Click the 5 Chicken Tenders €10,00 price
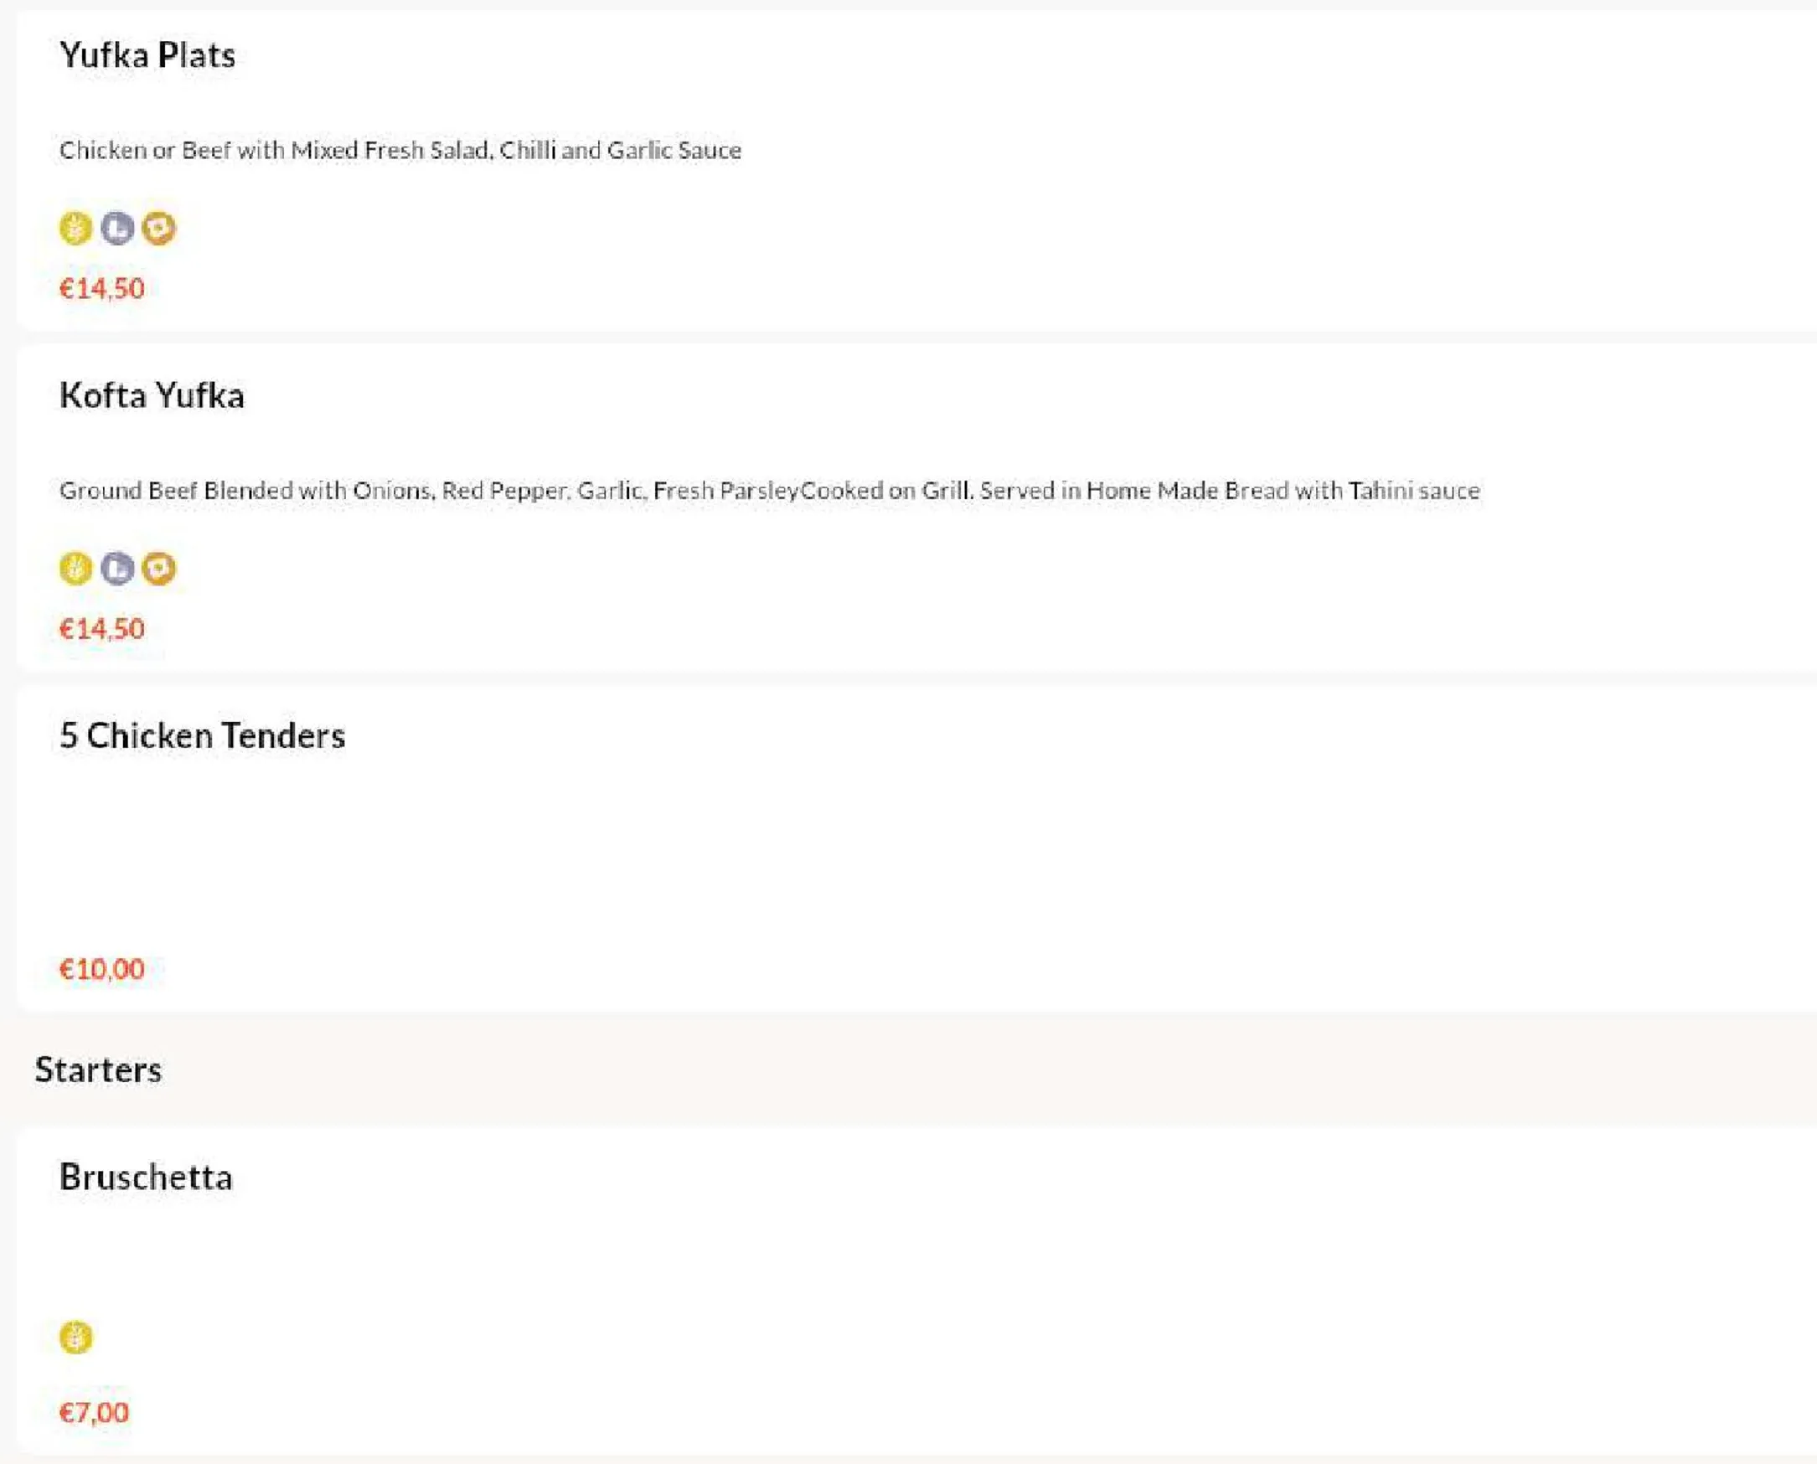 (x=102, y=969)
